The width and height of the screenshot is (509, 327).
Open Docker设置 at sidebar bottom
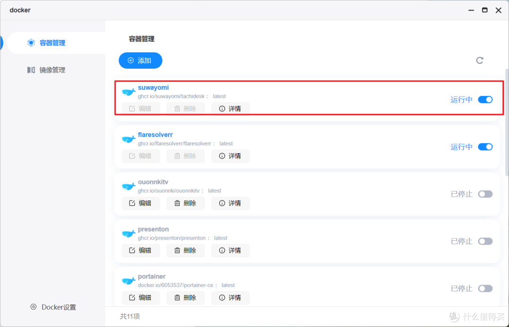[53, 307]
